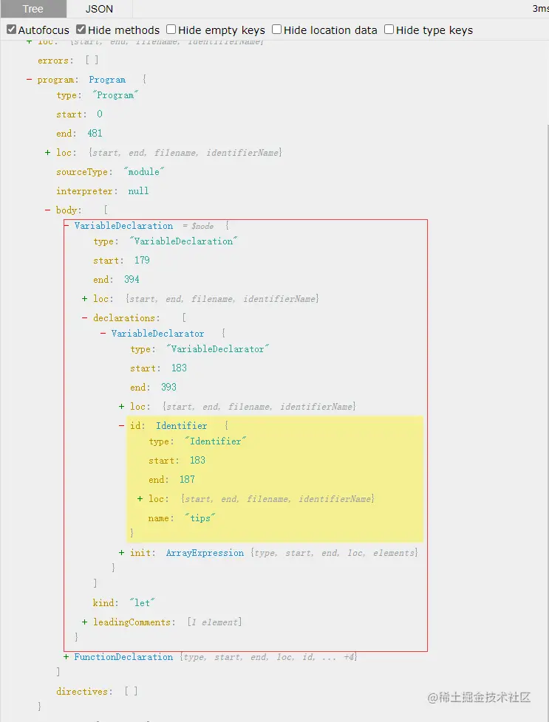This screenshot has height=722, width=549.
Task: Click the program key label
Action: [x=58, y=80]
